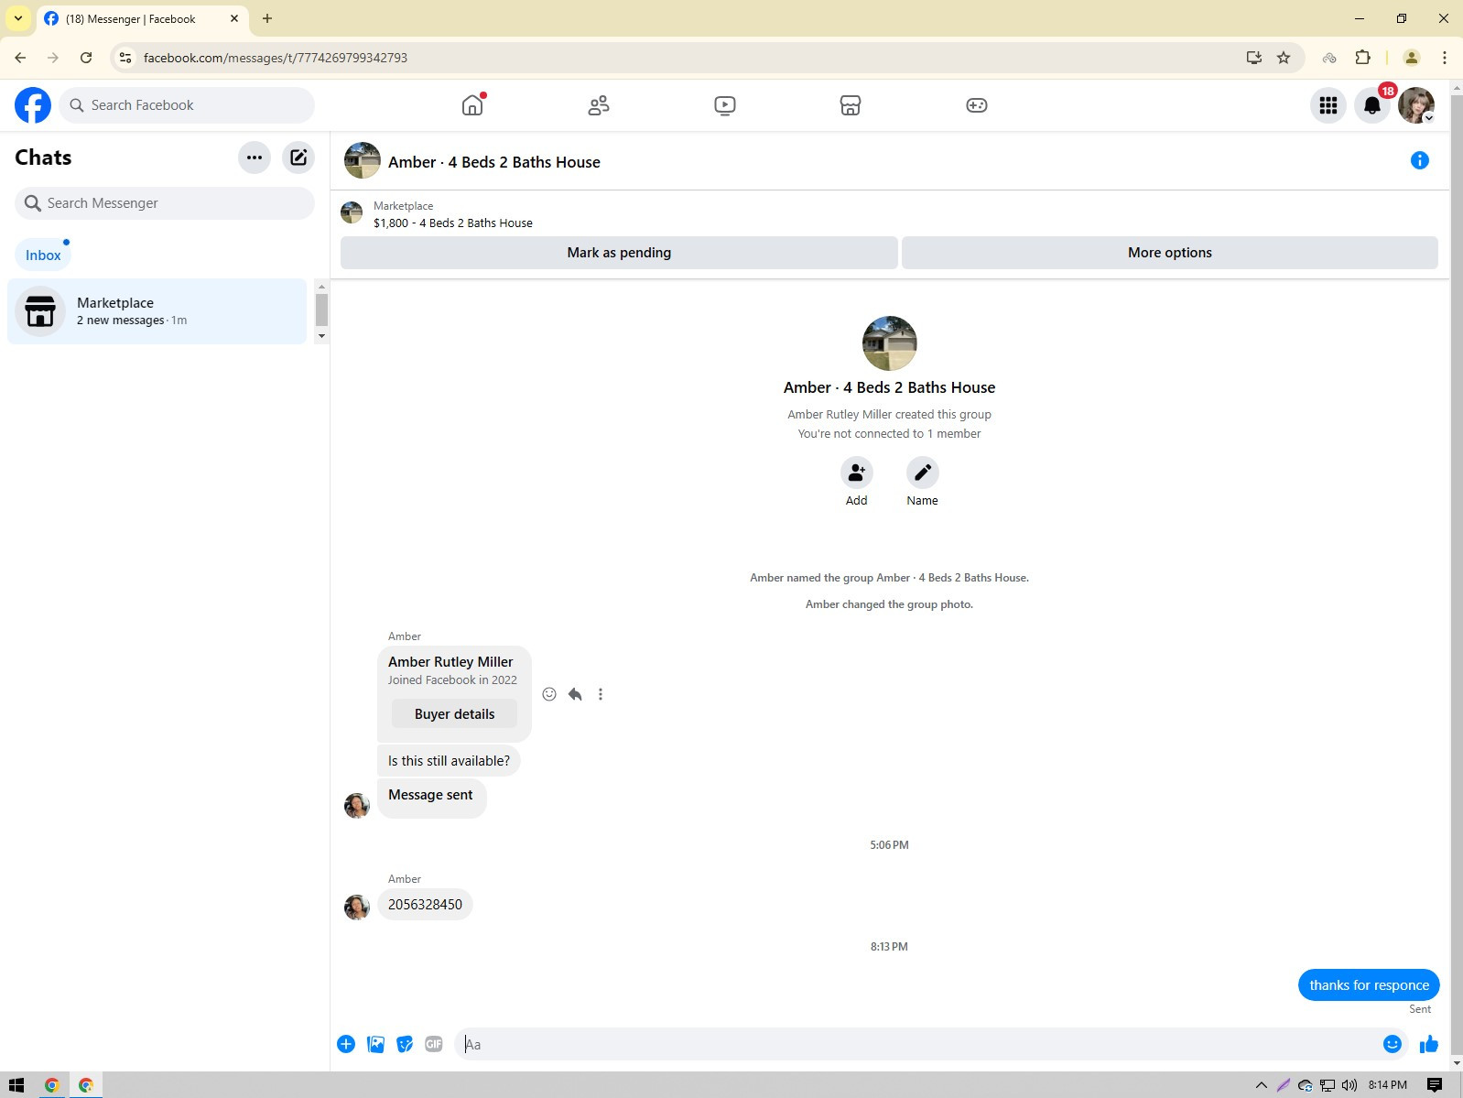Click Amber's avatar beside the phone number message
This screenshot has height=1098, width=1463.
(357, 907)
